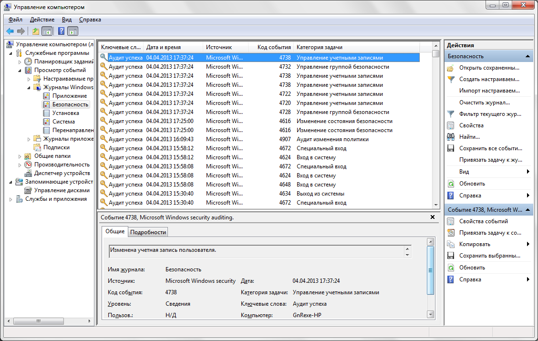Viewport: 538px width, 341px height.
Task: Click funnel icon next to Создать настраиваем...
Action: pyautogui.click(x=451, y=79)
